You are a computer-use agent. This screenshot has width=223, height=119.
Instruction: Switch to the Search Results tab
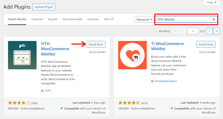[17, 19]
